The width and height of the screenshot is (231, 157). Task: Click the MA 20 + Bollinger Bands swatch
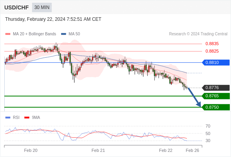[x=8, y=34]
